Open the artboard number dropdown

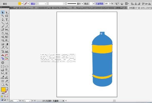pos(30,101)
